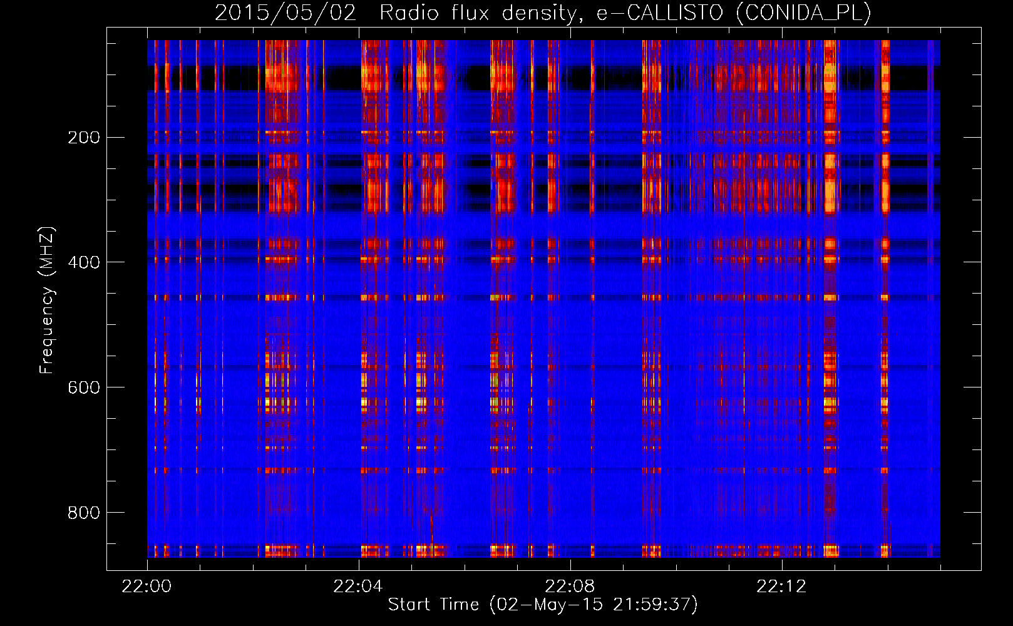Click the plot title "Radio flux density, e-CALLISTO (CONIDA_PL)"

pos(625,13)
